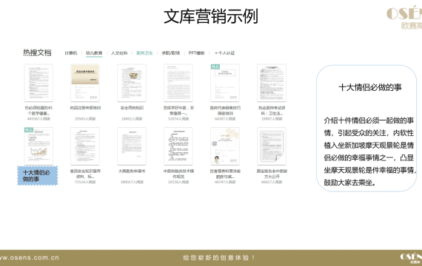This screenshot has height=266, width=422.
Task: Click the 380017人阅读 read count
Action: click(132, 182)
